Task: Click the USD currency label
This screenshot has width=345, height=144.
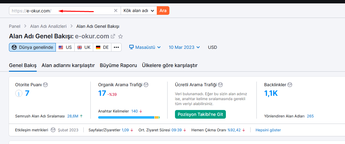Action: click(212, 47)
